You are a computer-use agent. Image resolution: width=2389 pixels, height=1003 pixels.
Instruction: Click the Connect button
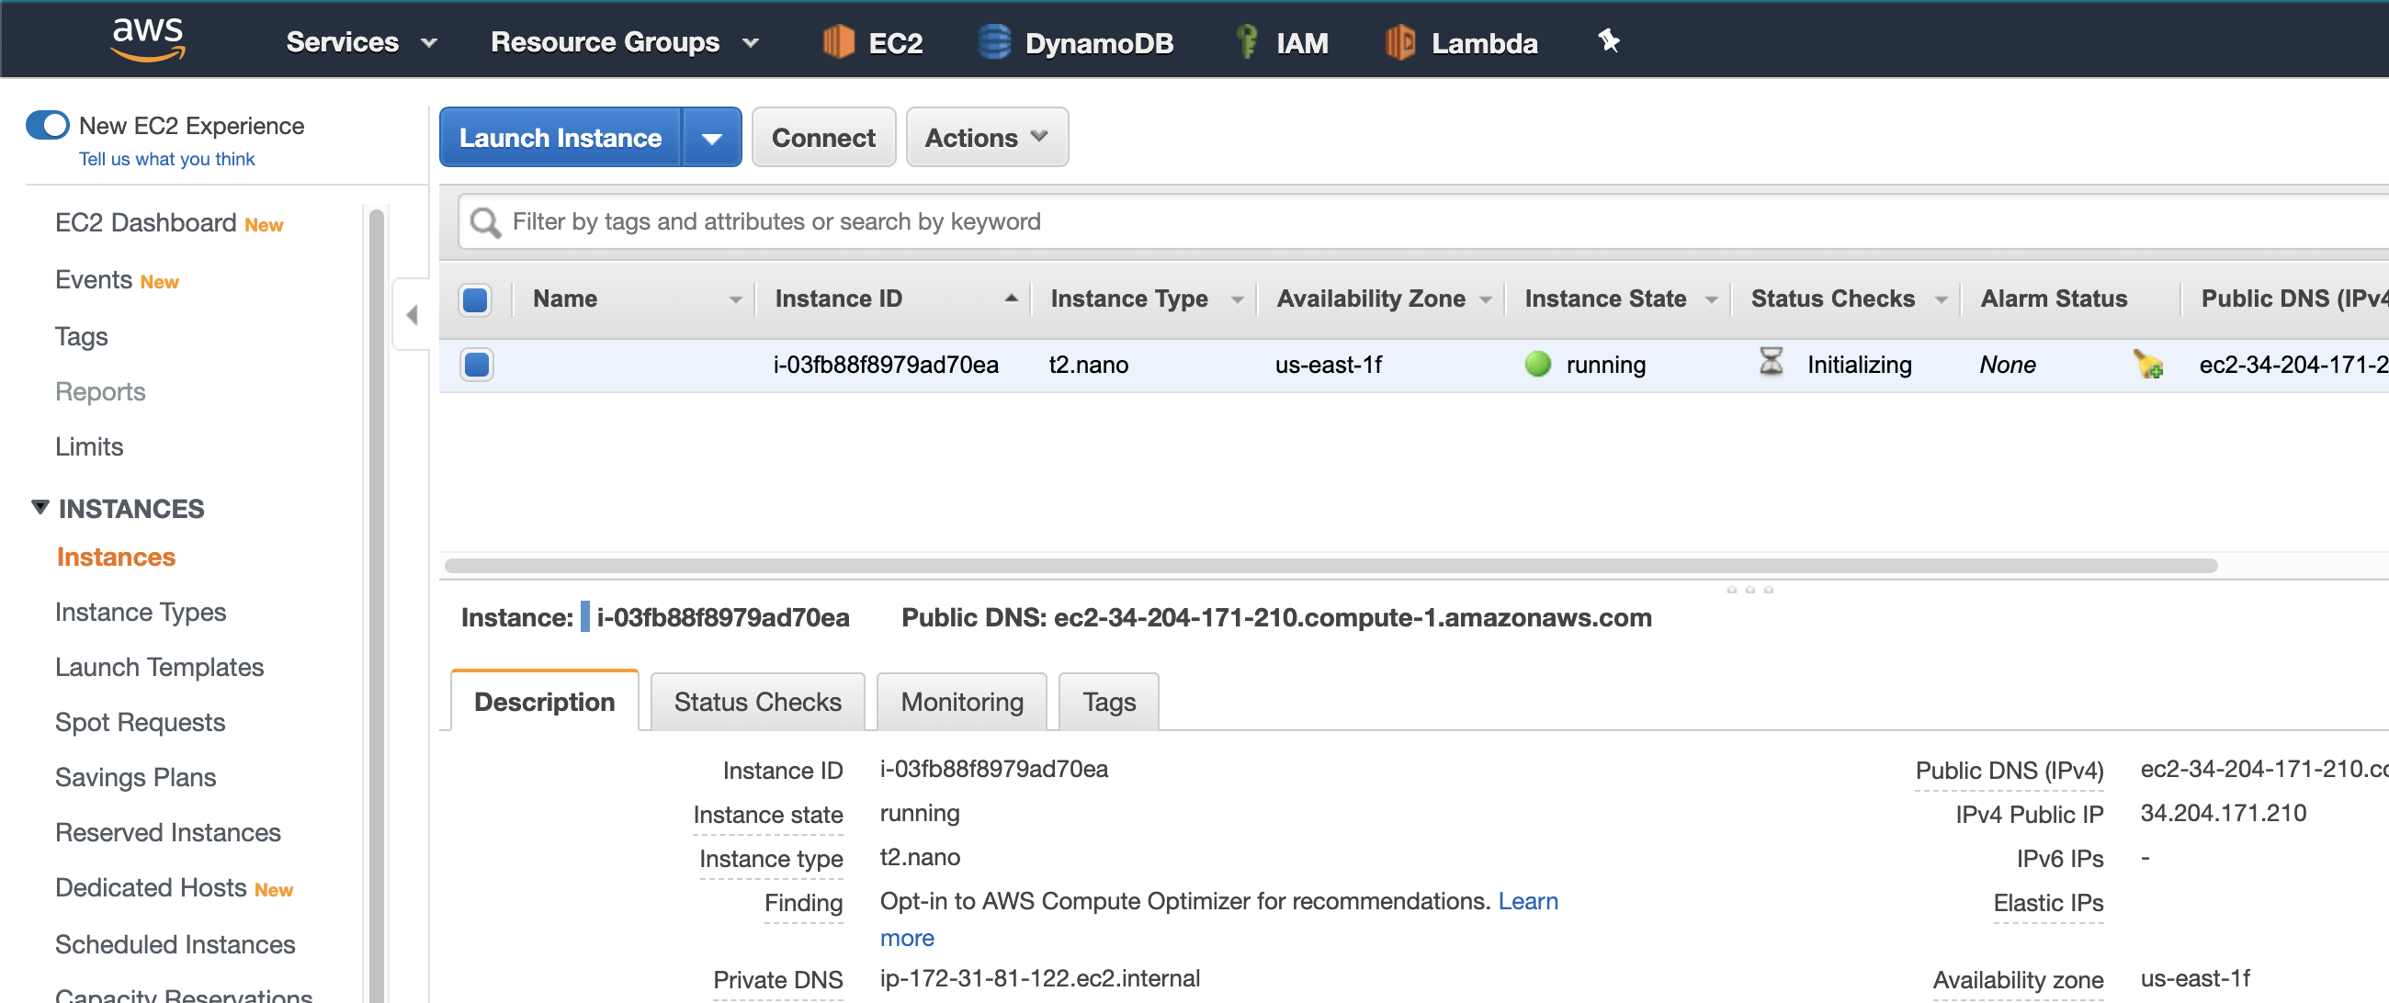click(822, 138)
